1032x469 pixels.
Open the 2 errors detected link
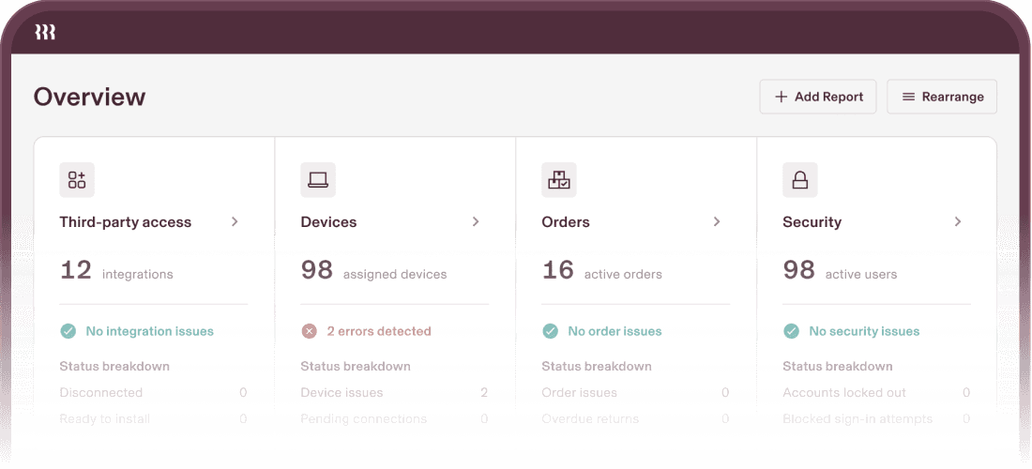(378, 331)
